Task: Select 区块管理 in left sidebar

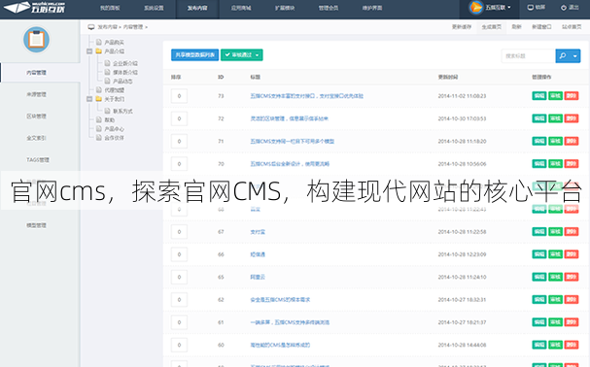Action: [37, 117]
